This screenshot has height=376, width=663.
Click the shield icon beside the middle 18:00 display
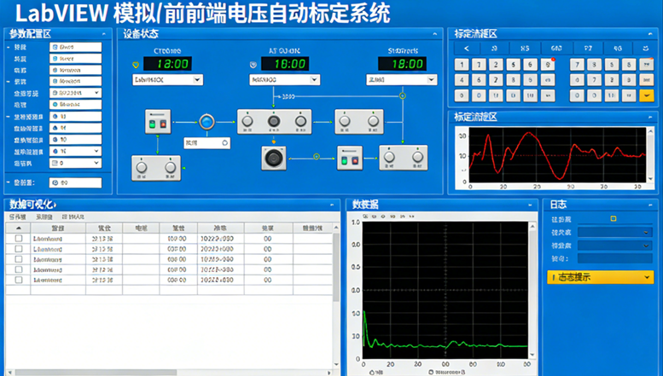pyautogui.click(x=253, y=64)
